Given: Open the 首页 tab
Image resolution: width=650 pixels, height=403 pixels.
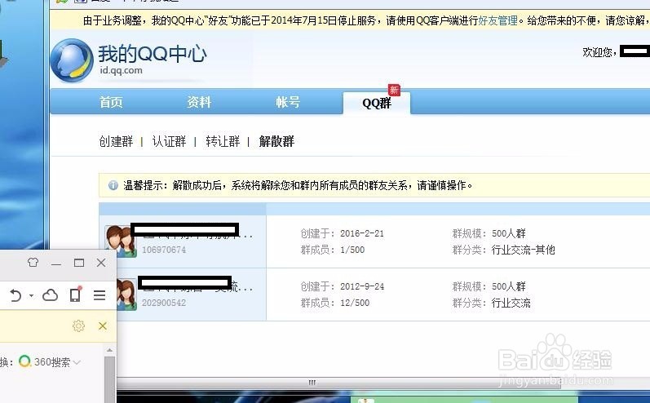Looking at the screenshot, I should point(111,102).
